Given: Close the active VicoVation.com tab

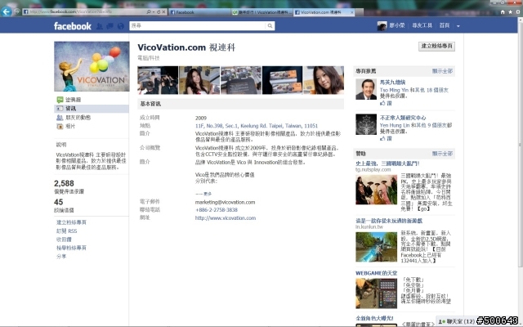Looking at the screenshot, I should (x=352, y=12).
